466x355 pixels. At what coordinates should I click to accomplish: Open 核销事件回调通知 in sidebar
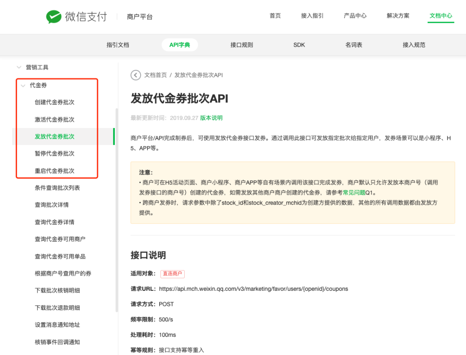click(57, 342)
